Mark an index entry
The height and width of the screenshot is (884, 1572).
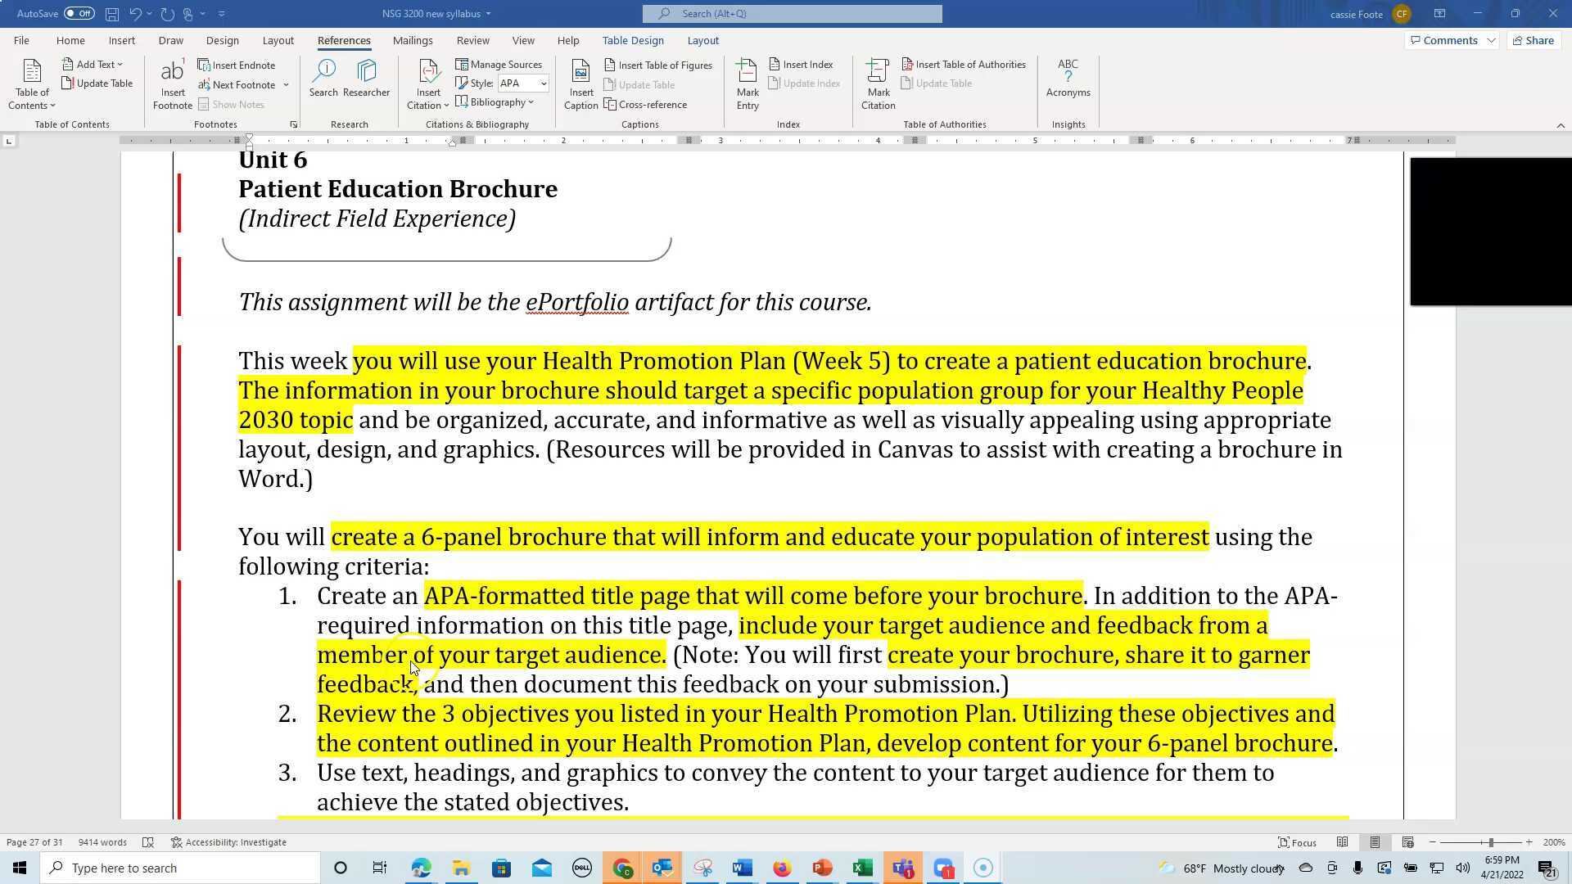pyautogui.click(x=747, y=82)
